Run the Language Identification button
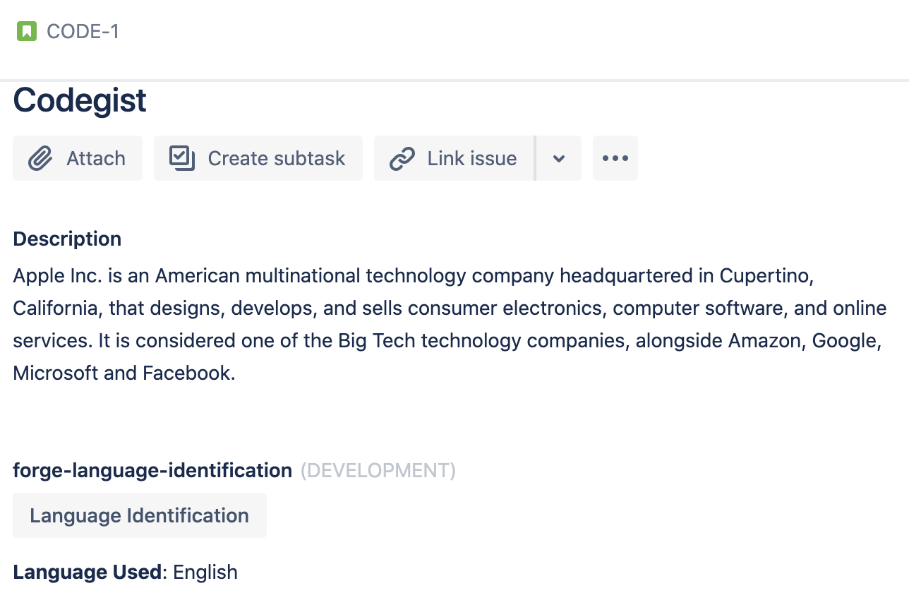This screenshot has height=593, width=909. (x=140, y=515)
